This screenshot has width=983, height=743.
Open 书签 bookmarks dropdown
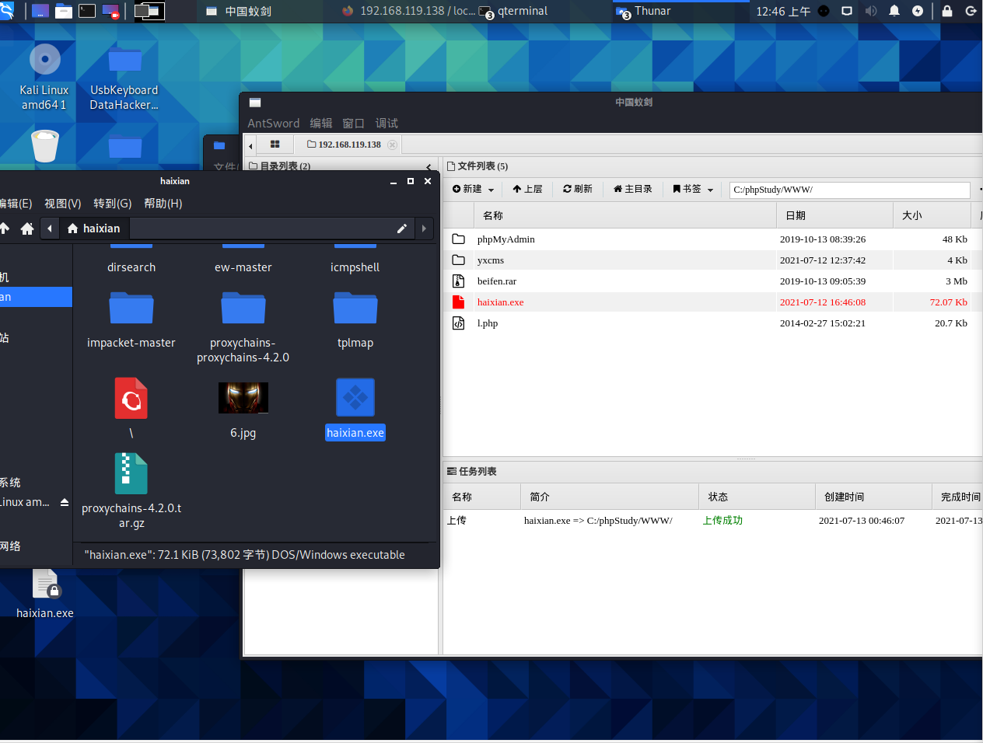[692, 189]
